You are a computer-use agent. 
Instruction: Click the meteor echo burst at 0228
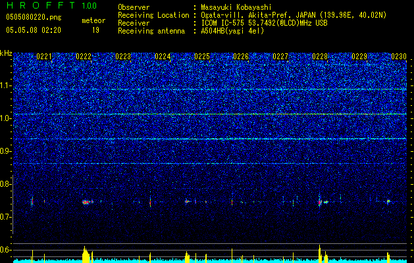pyautogui.click(x=320, y=203)
